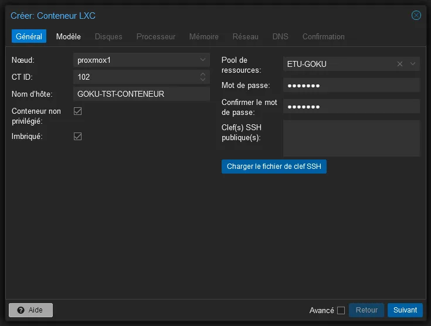Click the CT ID number field
Viewport: 431px width, 326px height.
(x=135, y=77)
